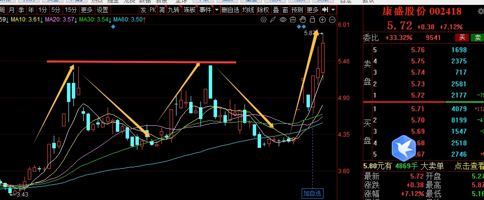Viewport: 484px width, 200px height.
Task: Select the 15分 minute period
Action: point(71,10)
